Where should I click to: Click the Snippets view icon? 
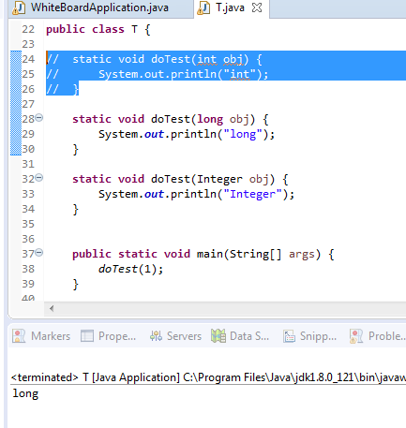pyautogui.click(x=289, y=336)
